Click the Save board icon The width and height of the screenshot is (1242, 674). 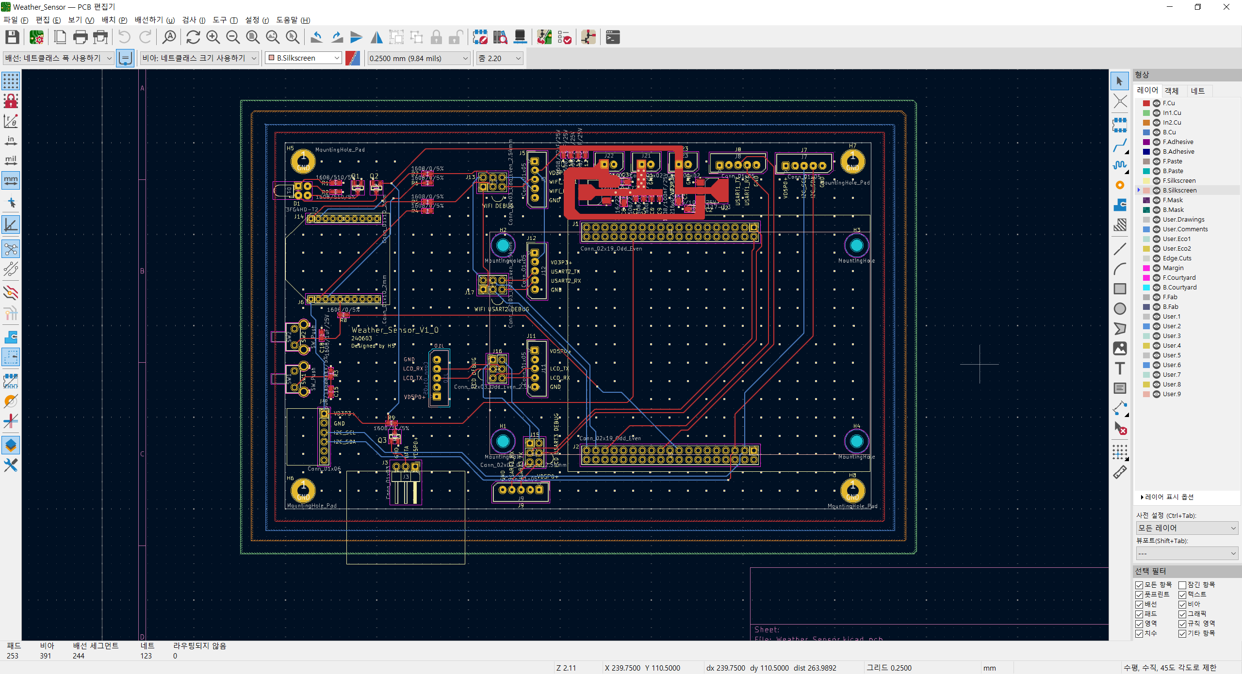pyautogui.click(x=12, y=37)
